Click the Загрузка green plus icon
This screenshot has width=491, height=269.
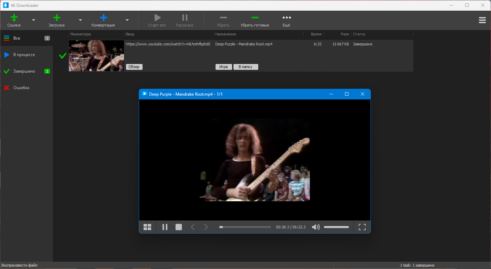pos(56,18)
